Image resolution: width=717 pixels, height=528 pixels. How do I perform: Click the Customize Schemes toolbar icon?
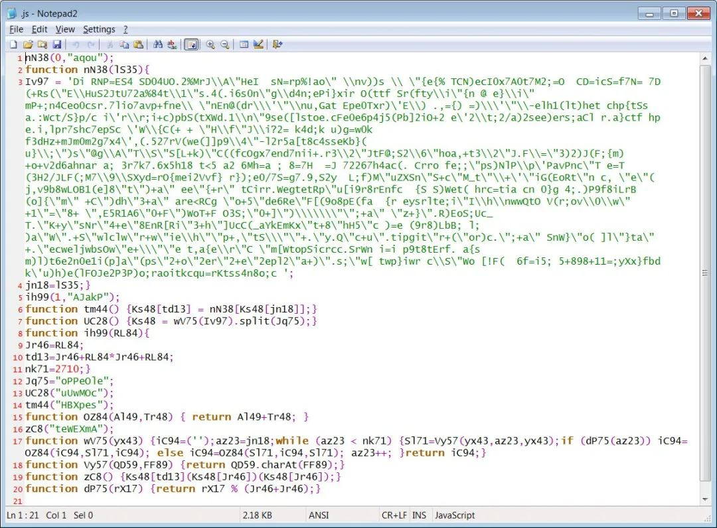pos(258,44)
